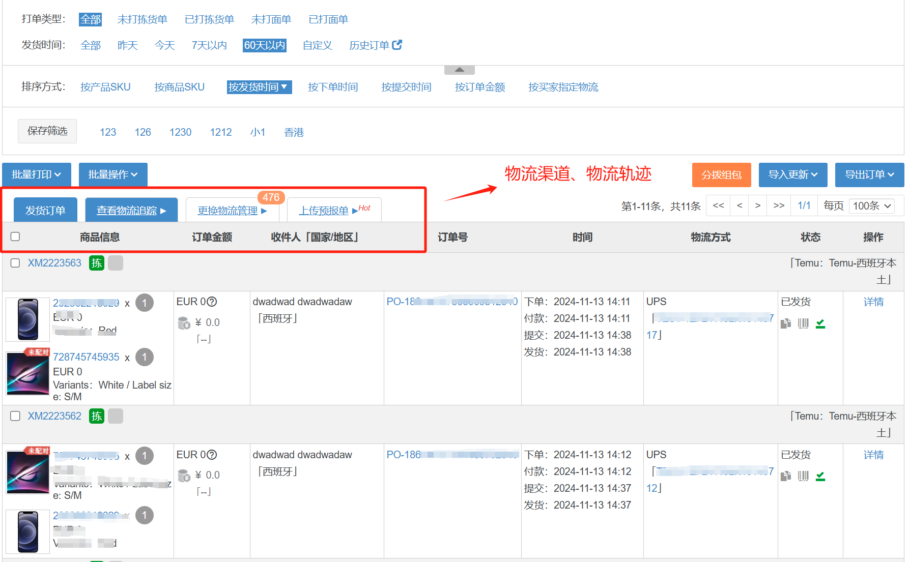The width and height of the screenshot is (909, 562).
Task: Click the question mark icon after EUR 0
Action: click(211, 301)
